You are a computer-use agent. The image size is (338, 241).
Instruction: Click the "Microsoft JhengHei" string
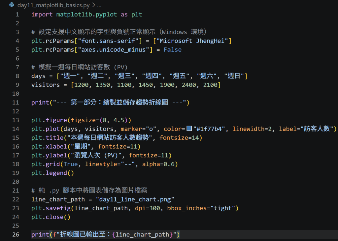(192, 41)
